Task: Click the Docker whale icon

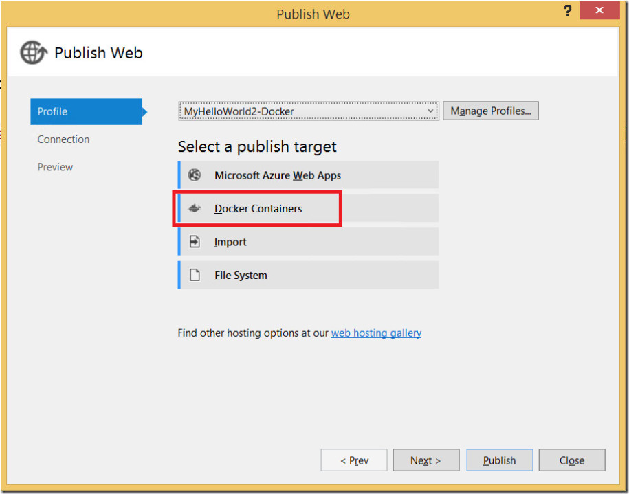Action: [x=194, y=209]
